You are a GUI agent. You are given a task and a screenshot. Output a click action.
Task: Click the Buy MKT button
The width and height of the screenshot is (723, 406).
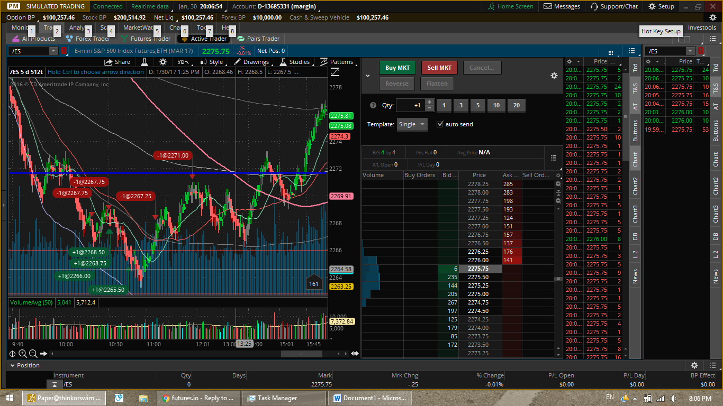[397, 68]
